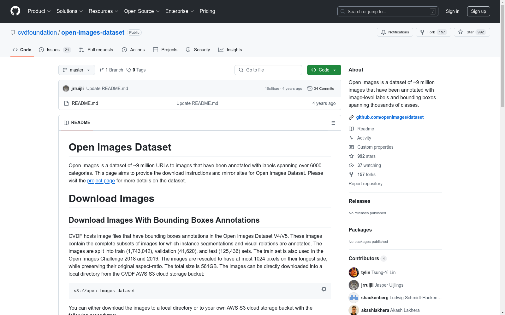This screenshot has width=505, height=315.
Task: Click tylin contributor avatar
Action: click(x=354, y=272)
